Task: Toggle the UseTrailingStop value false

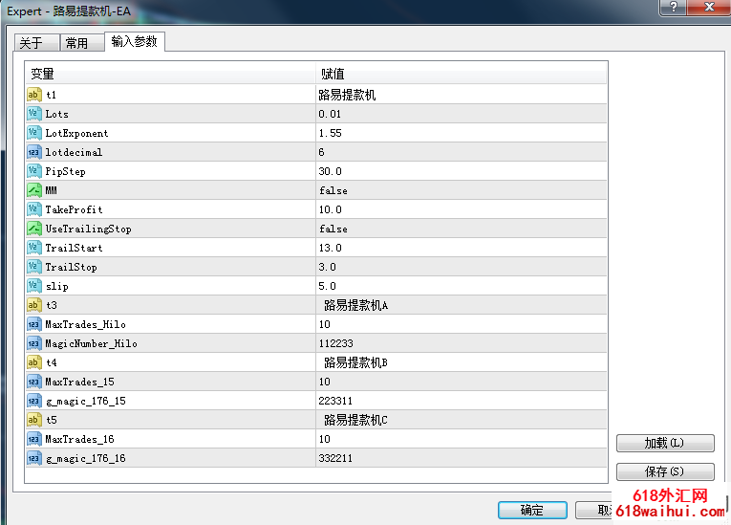Action: point(333,229)
